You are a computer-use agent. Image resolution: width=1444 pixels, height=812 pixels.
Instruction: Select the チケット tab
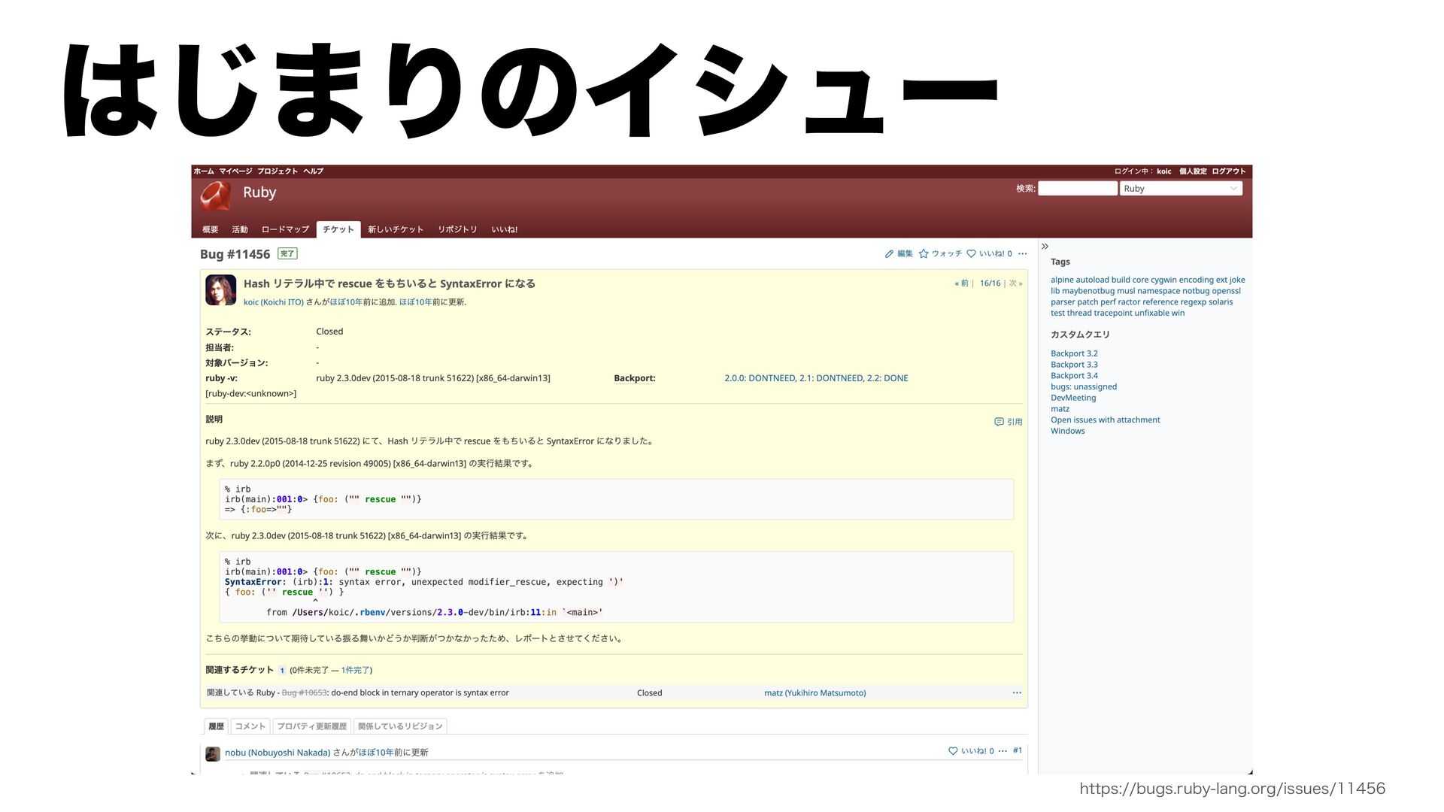pos(338,229)
